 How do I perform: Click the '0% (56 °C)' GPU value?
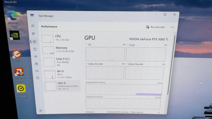click(x=64, y=89)
